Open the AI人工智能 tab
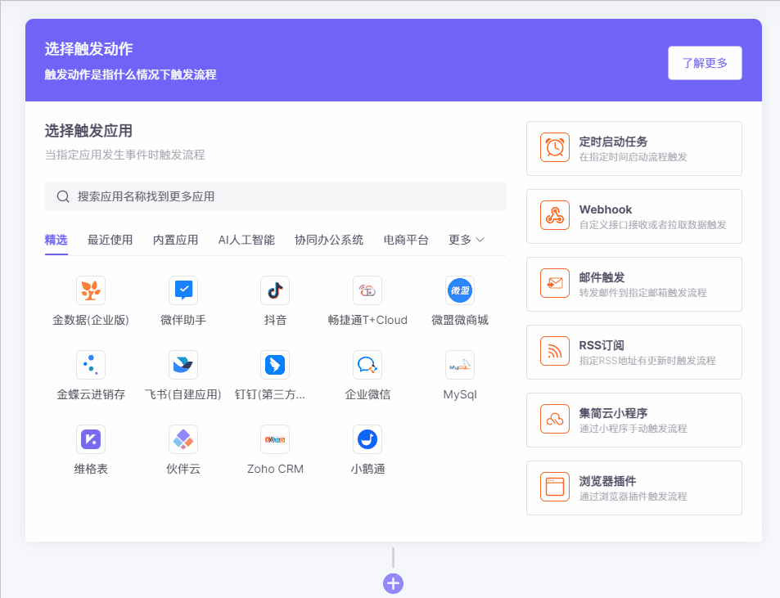This screenshot has width=780, height=598. (246, 240)
